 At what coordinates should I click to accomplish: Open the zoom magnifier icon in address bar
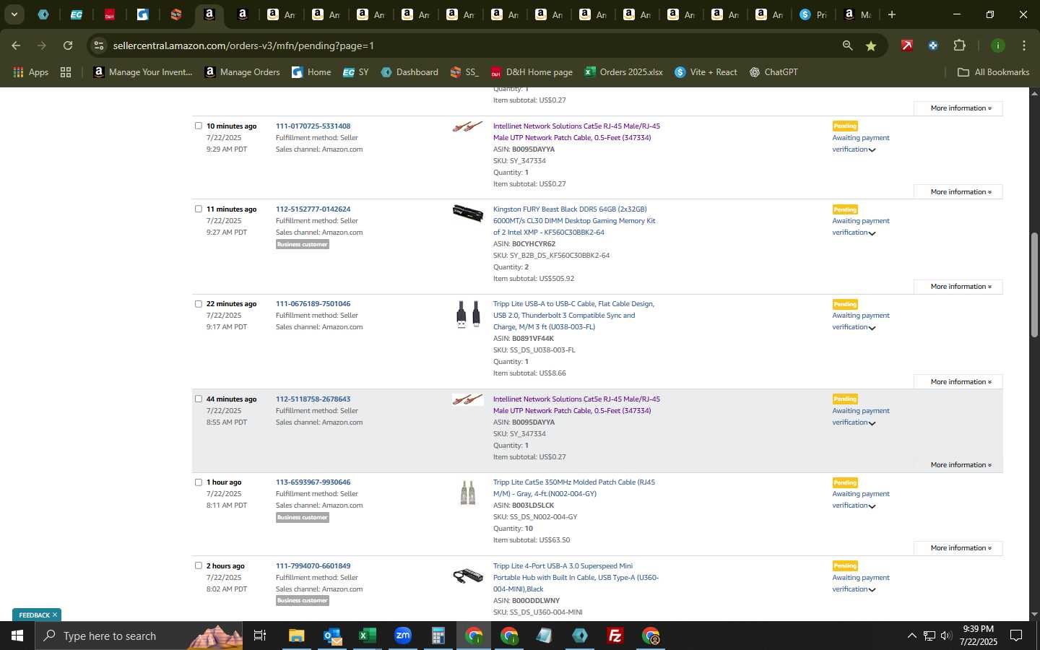tap(847, 45)
